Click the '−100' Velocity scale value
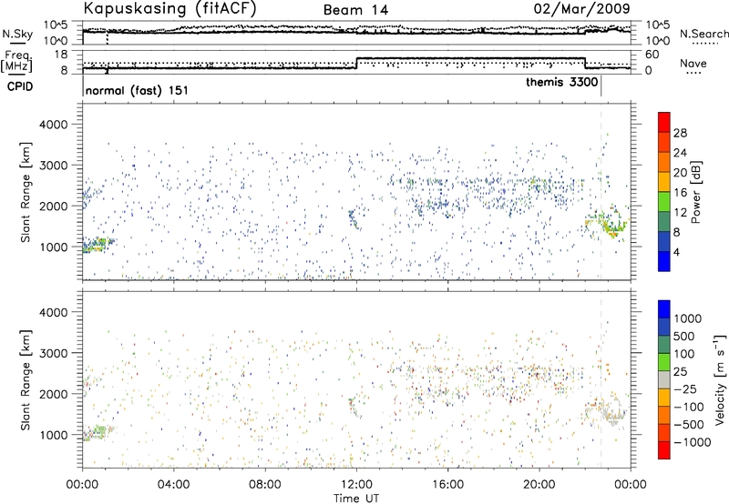729x504 pixels. point(688,407)
